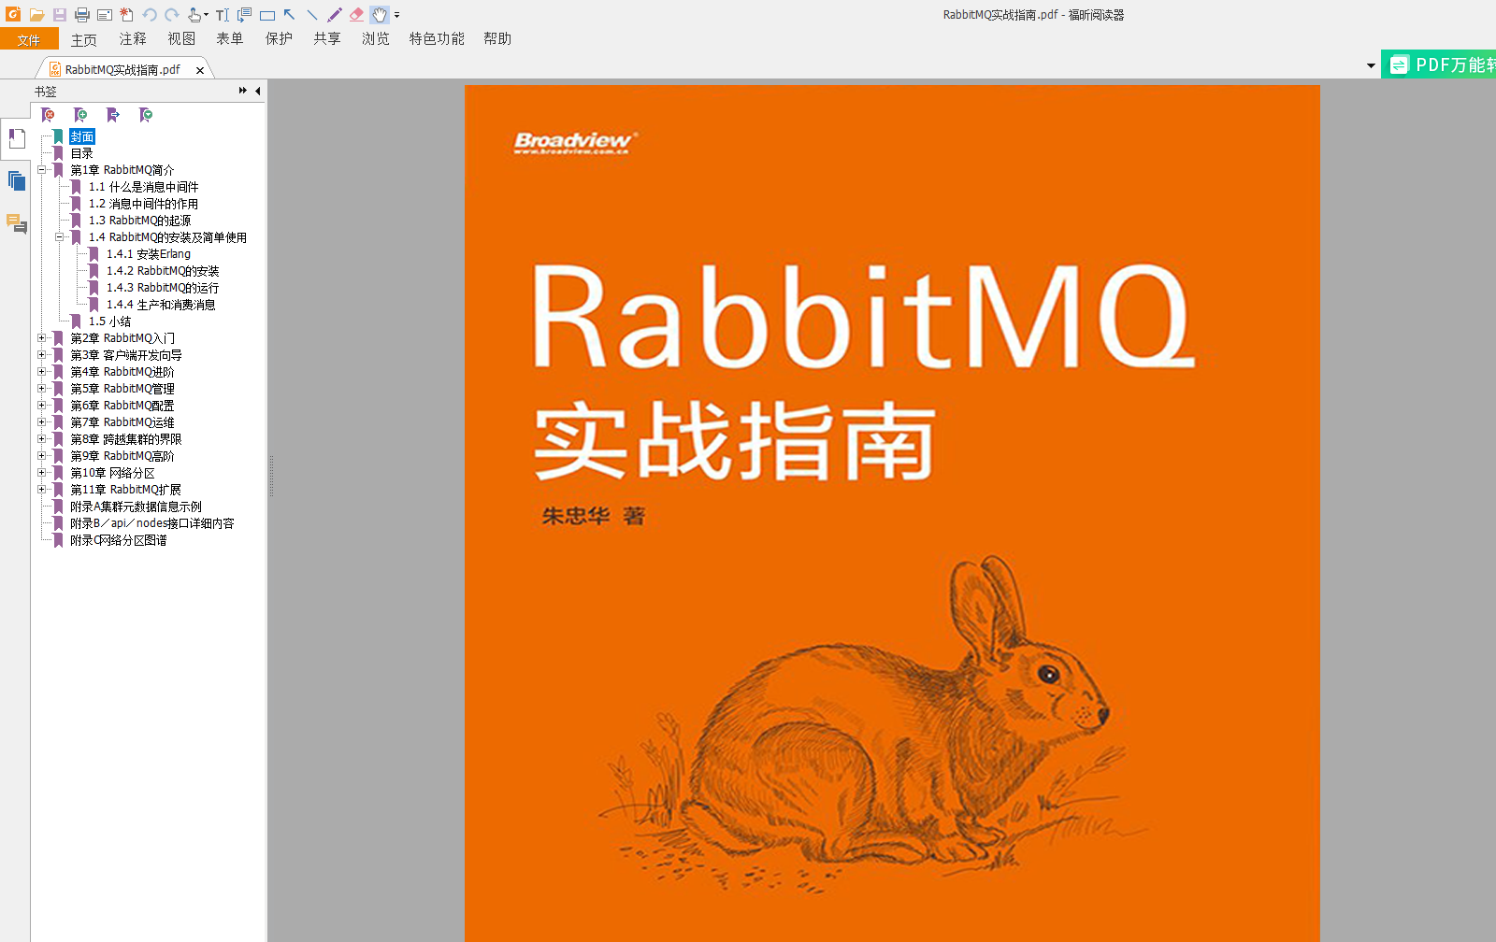Select the Rectangle drawing tool
The height and width of the screenshot is (942, 1496).
(267, 15)
